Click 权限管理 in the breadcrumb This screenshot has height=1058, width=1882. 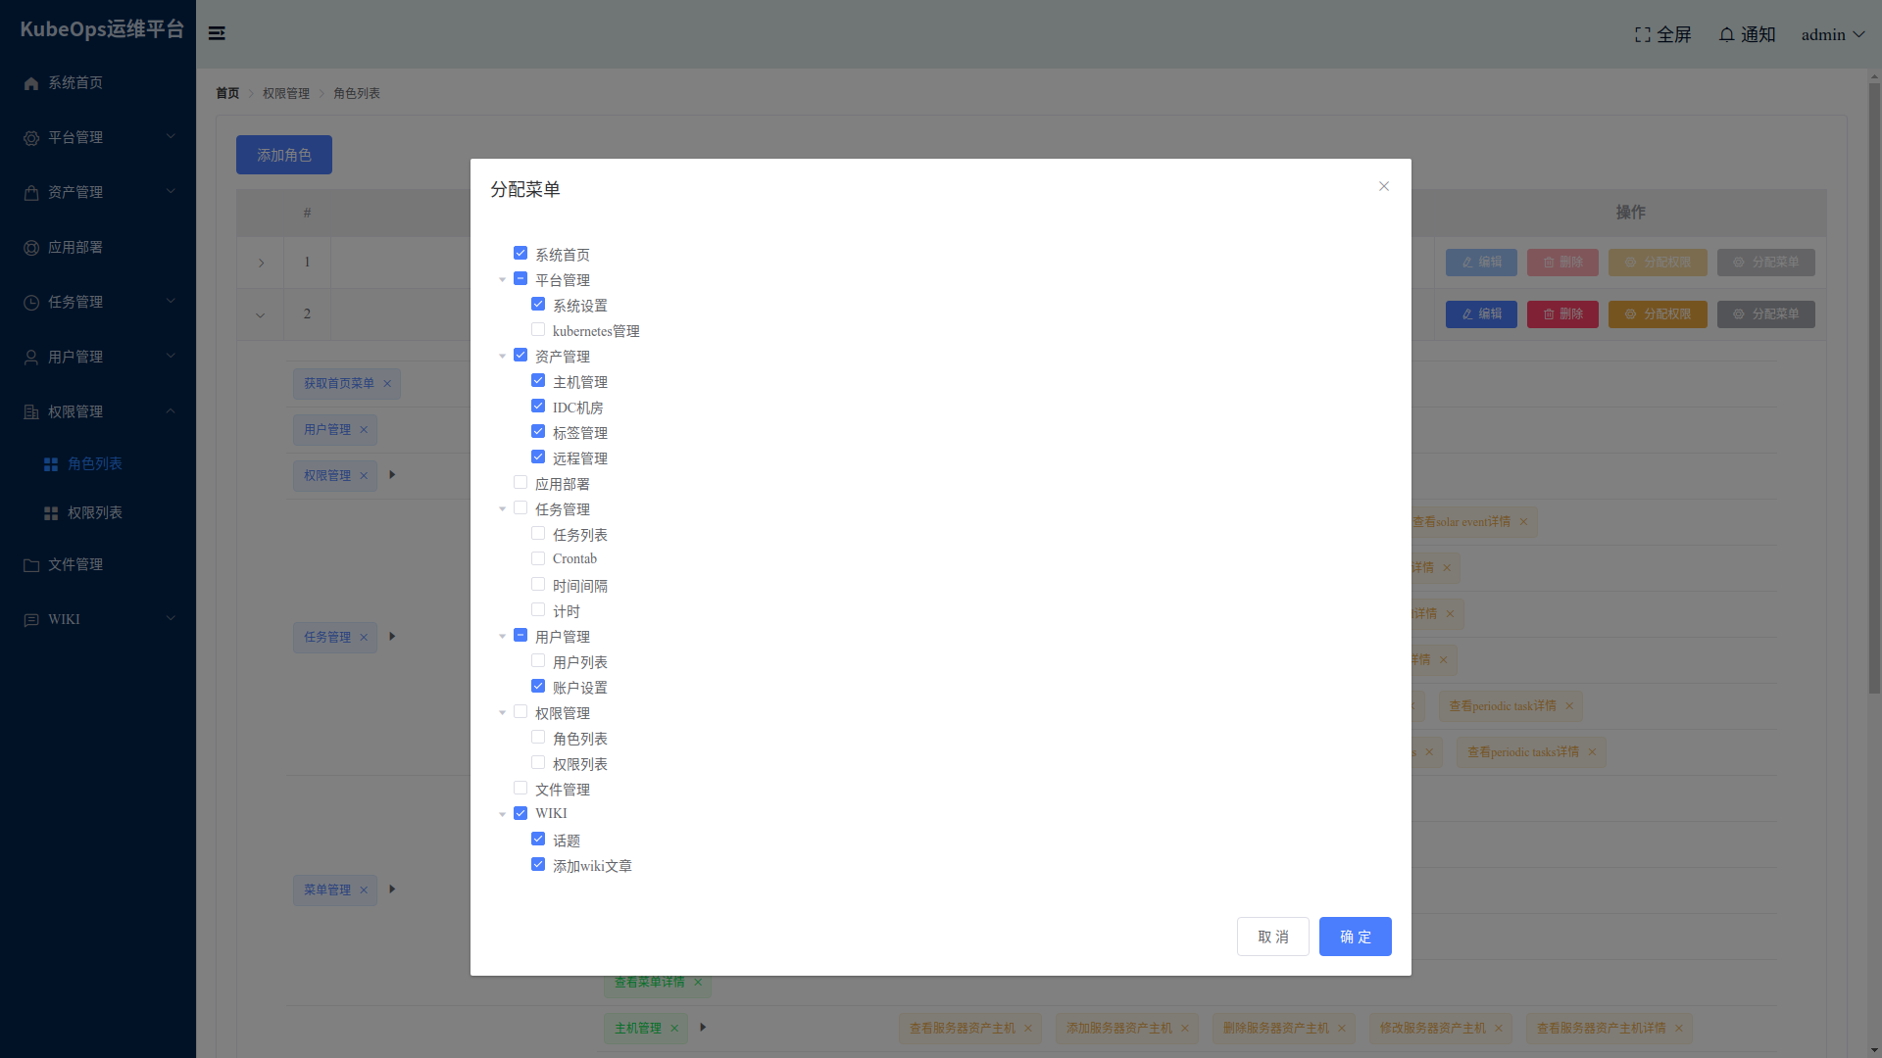click(x=285, y=93)
